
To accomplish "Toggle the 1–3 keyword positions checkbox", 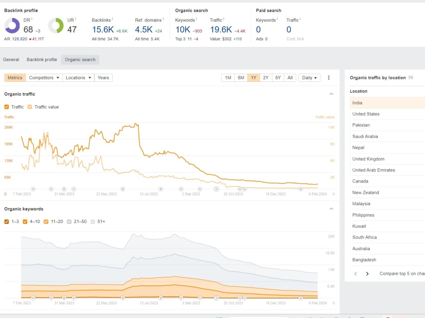I will pos(6,221).
